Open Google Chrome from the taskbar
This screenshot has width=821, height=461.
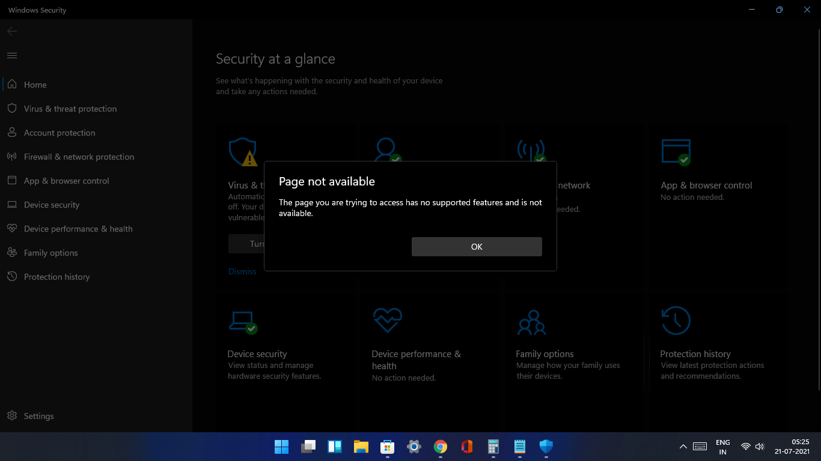(440, 447)
